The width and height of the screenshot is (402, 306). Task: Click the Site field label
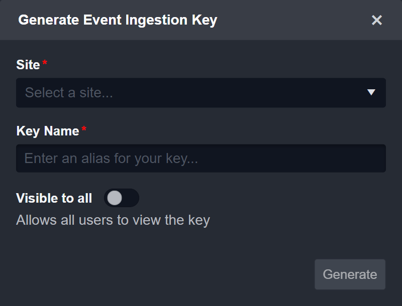[28, 65]
